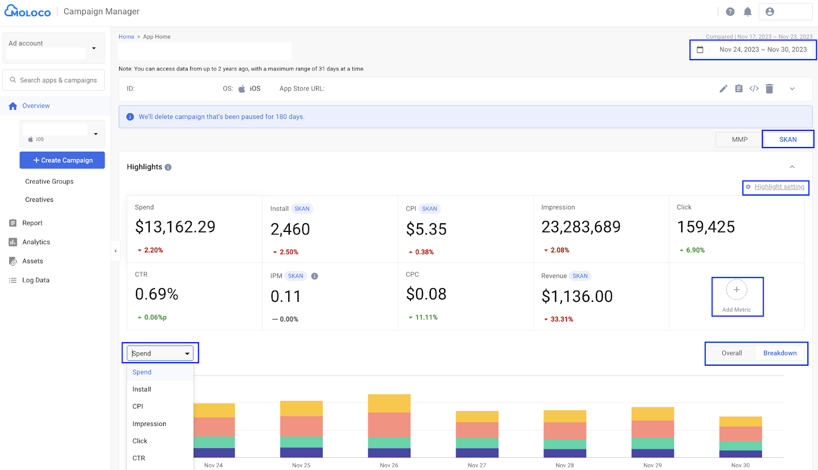Click the clipboard icon beside edit pencil

(x=739, y=89)
